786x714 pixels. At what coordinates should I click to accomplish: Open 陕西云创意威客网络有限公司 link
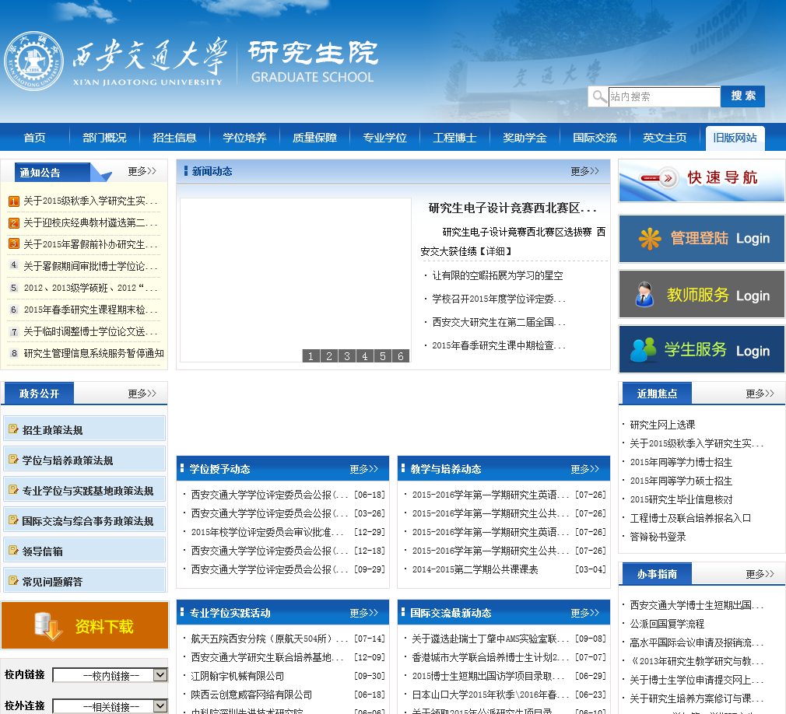251,695
